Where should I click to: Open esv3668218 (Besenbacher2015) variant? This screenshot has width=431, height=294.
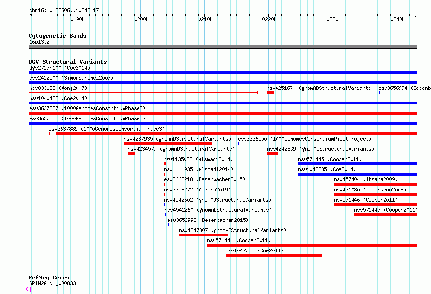pos(204,179)
